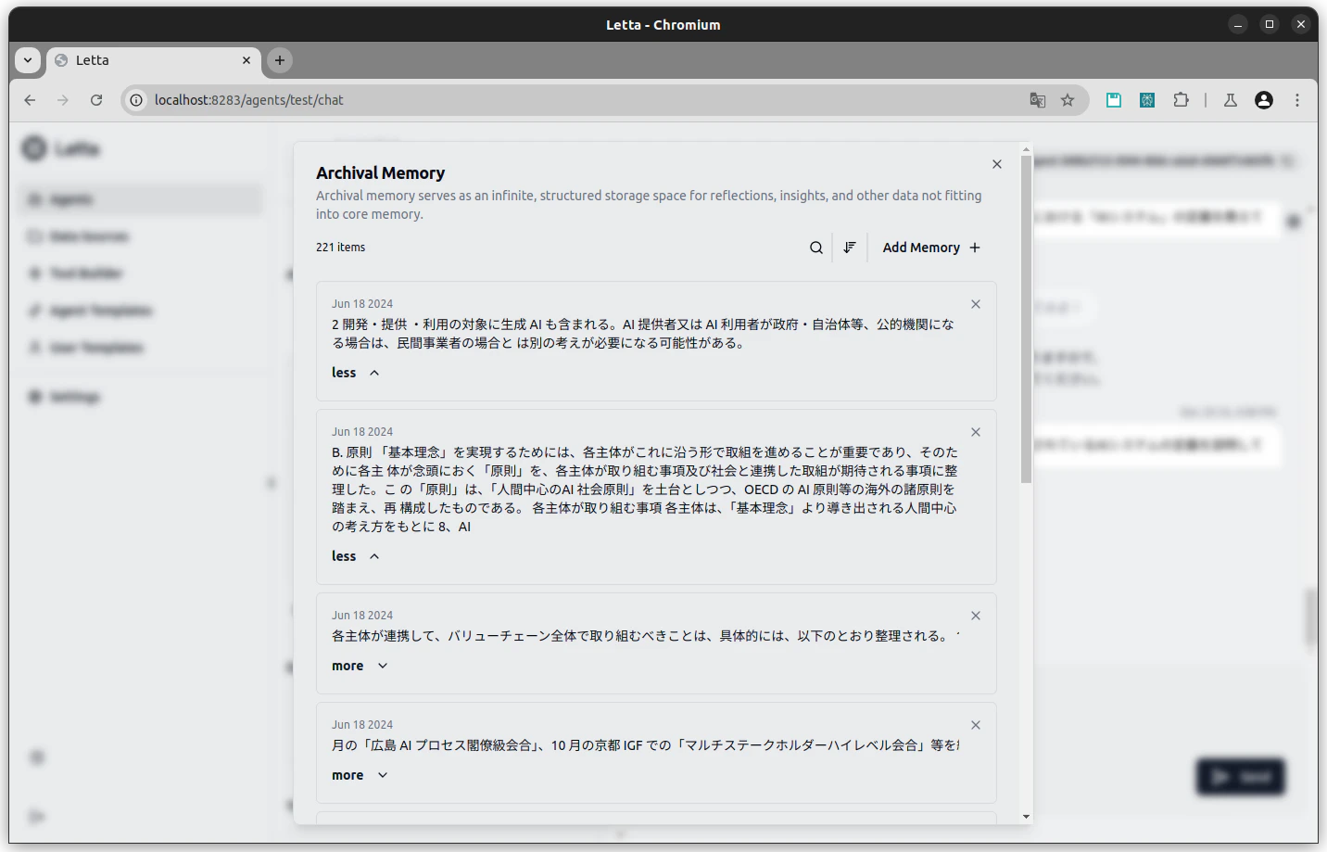Expand the '各主体が連携して' memory with more
This screenshot has width=1327, height=852.
[360, 666]
